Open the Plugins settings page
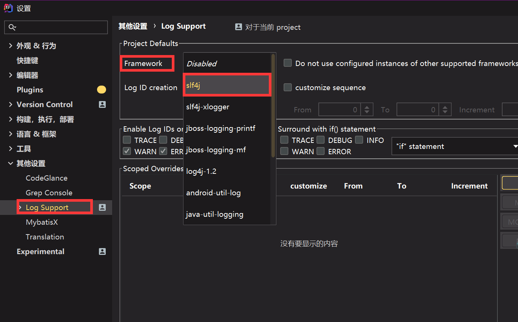The image size is (518, 322). pyautogui.click(x=30, y=90)
